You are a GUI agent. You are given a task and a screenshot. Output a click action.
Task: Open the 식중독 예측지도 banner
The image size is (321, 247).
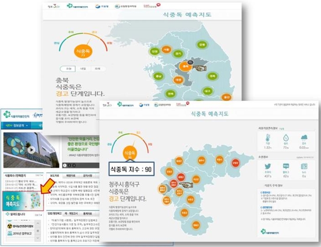22,199
